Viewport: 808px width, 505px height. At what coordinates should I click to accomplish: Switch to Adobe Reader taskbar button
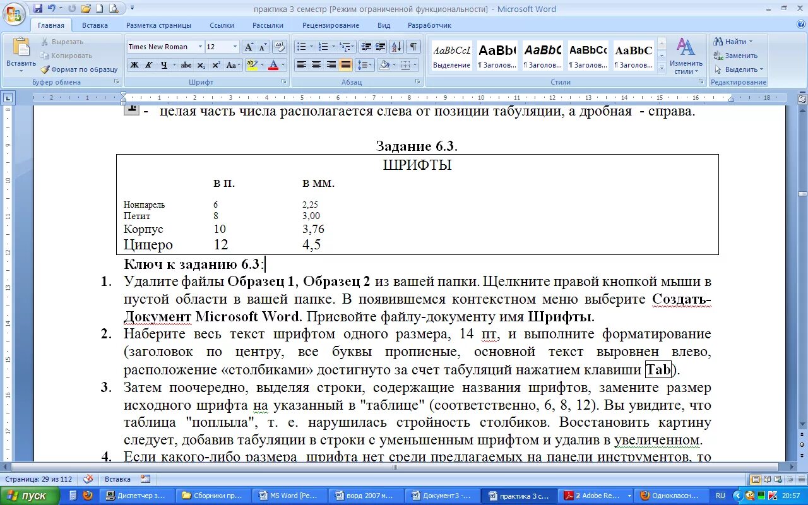click(x=597, y=496)
